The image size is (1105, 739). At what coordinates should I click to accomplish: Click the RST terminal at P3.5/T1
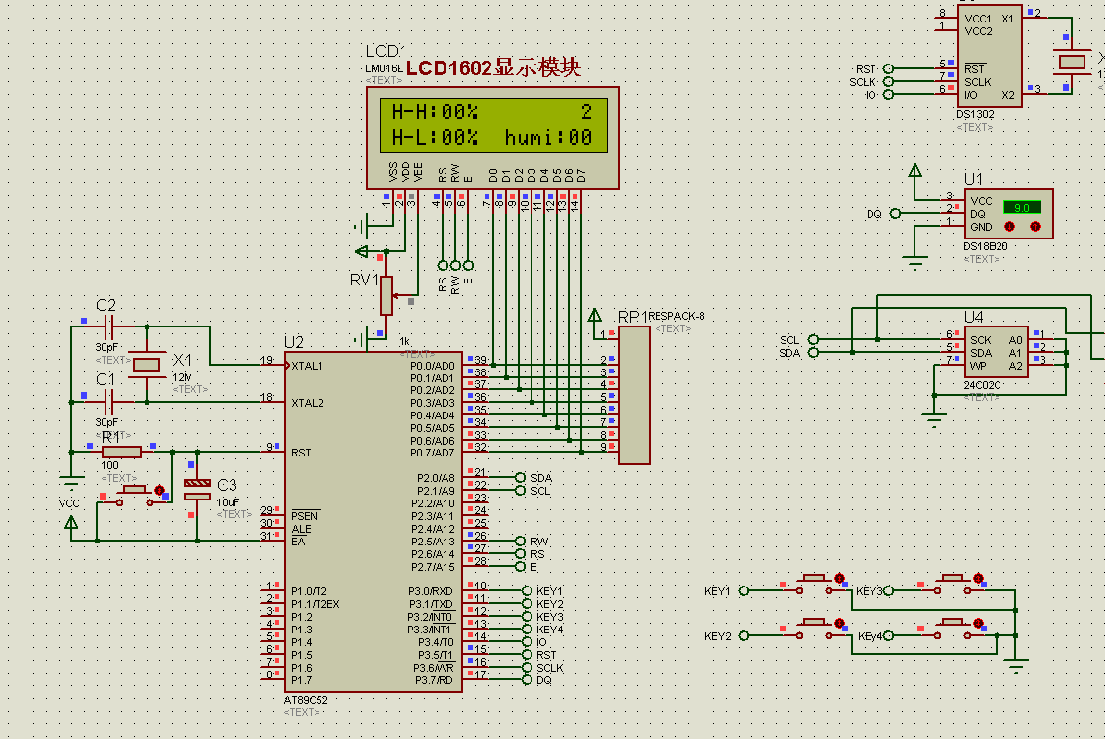point(527,654)
